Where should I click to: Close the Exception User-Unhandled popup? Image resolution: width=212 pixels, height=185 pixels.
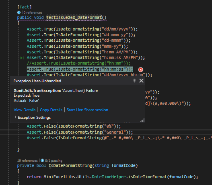141,81
